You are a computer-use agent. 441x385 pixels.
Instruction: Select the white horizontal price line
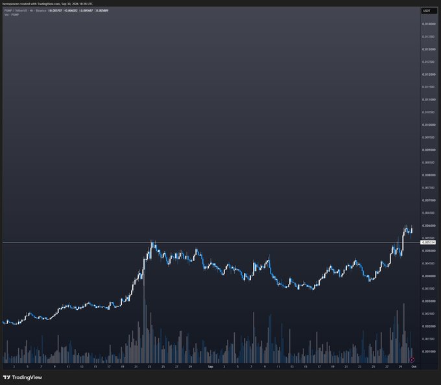pos(211,242)
